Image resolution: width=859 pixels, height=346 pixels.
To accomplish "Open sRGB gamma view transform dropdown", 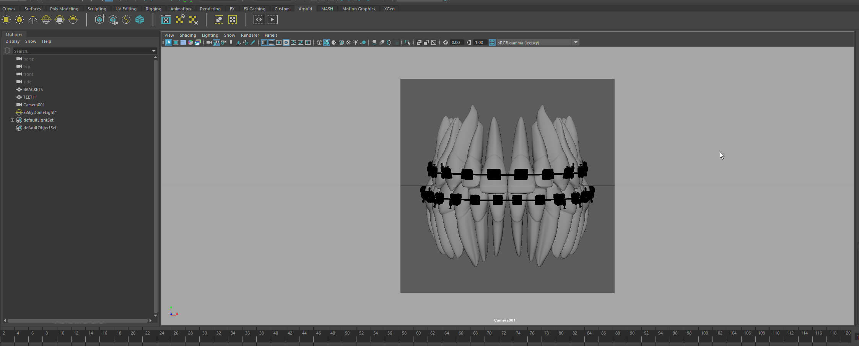I will pos(576,42).
